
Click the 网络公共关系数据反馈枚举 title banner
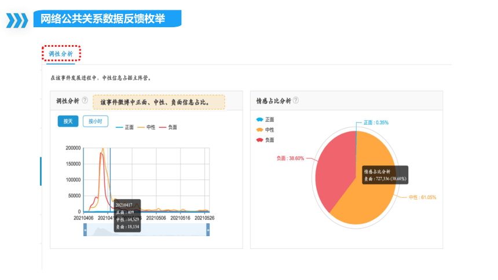tap(107, 19)
